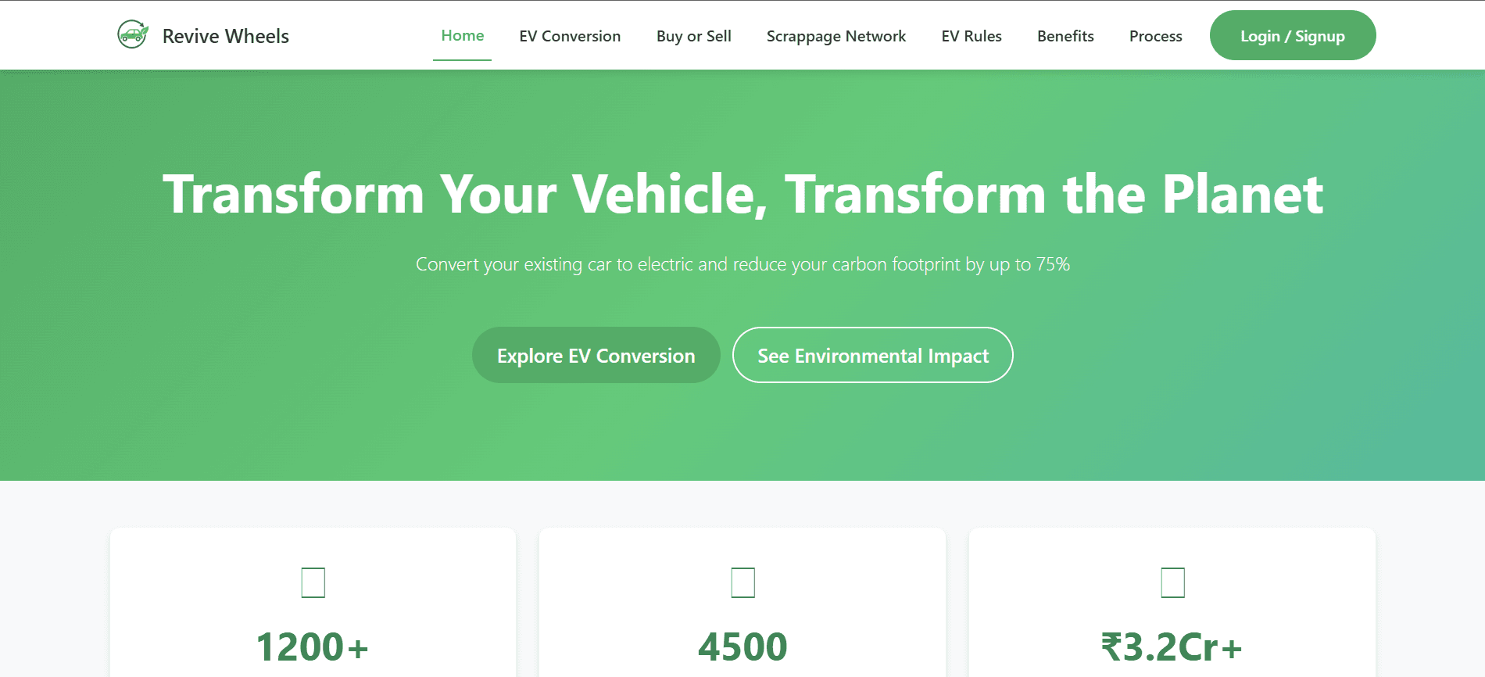
Task: Click the Revive Wheels brand name
Action: (x=225, y=36)
